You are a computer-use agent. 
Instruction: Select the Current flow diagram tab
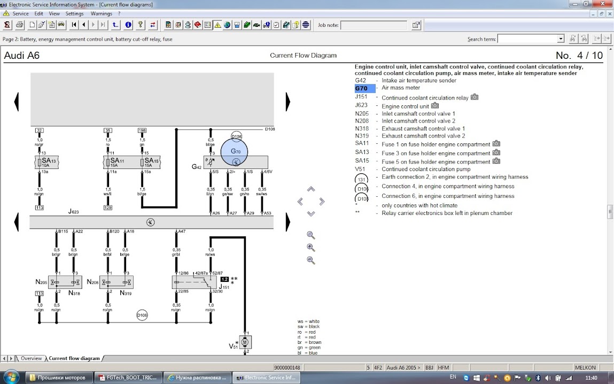(74, 358)
